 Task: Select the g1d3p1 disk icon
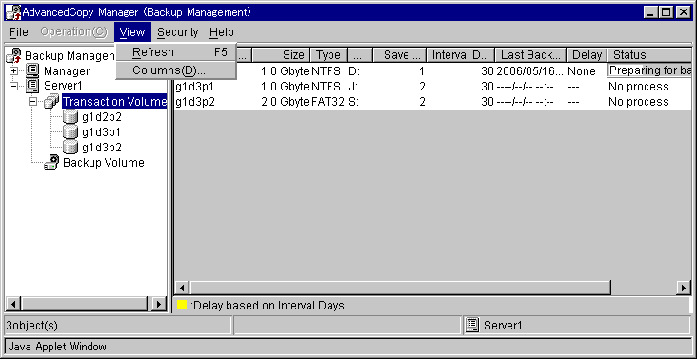(x=70, y=132)
